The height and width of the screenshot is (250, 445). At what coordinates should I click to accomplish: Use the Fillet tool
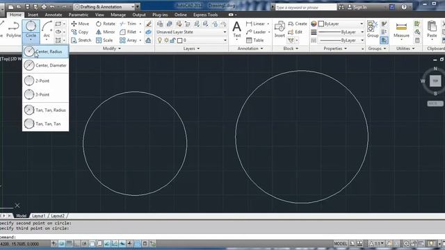pos(128,32)
